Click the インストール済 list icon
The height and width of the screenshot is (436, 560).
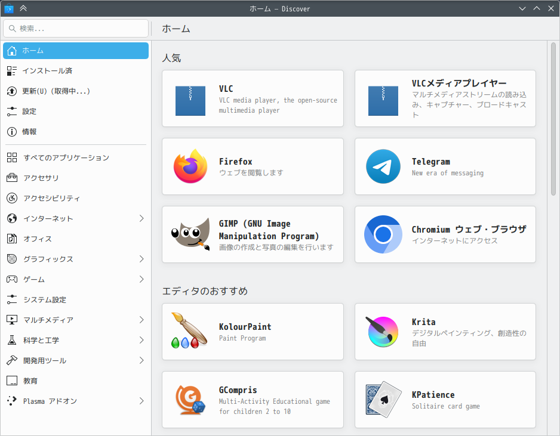(x=12, y=71)
